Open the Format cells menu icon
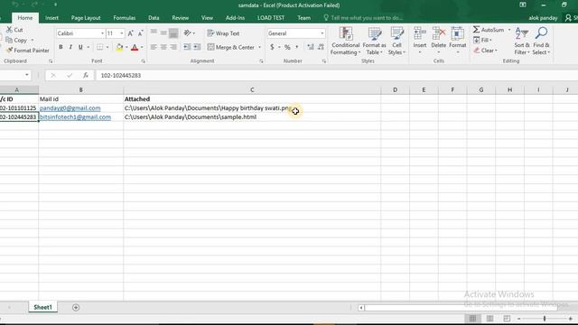 pyautogui.click(x=458, y=34)
